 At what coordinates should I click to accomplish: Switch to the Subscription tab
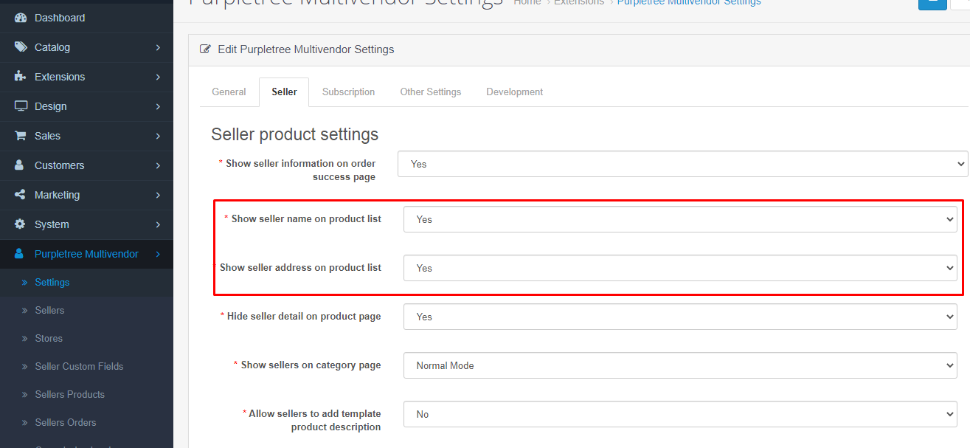tap(348, 92)
